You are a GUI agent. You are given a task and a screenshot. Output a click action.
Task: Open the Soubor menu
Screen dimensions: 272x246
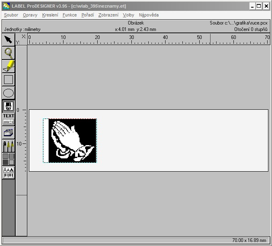point(11,15)
